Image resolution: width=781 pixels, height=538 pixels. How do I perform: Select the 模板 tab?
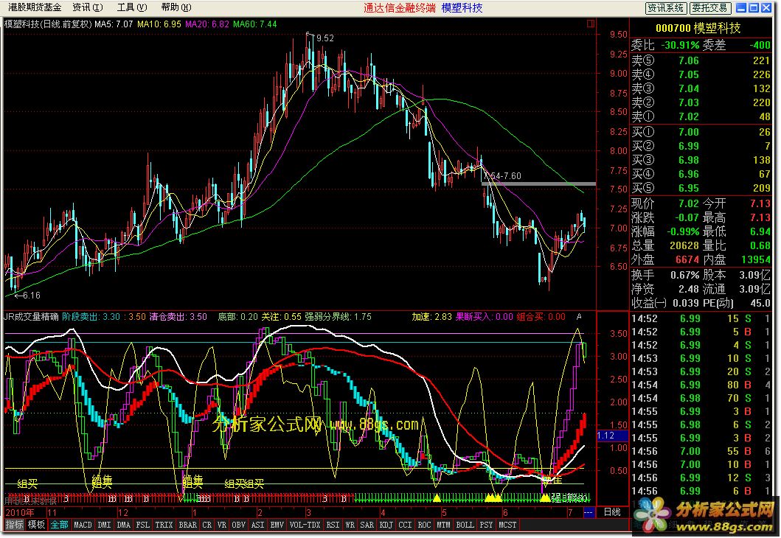coord(36,525)
